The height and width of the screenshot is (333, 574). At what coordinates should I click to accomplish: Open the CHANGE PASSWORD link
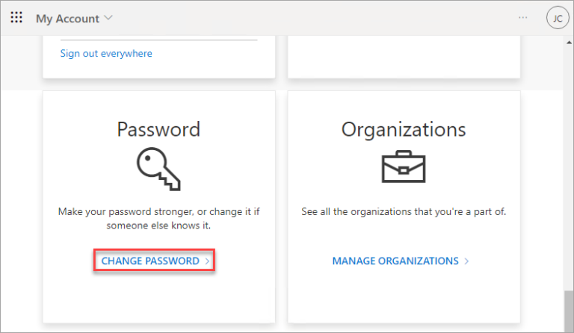tap(150, 261)
